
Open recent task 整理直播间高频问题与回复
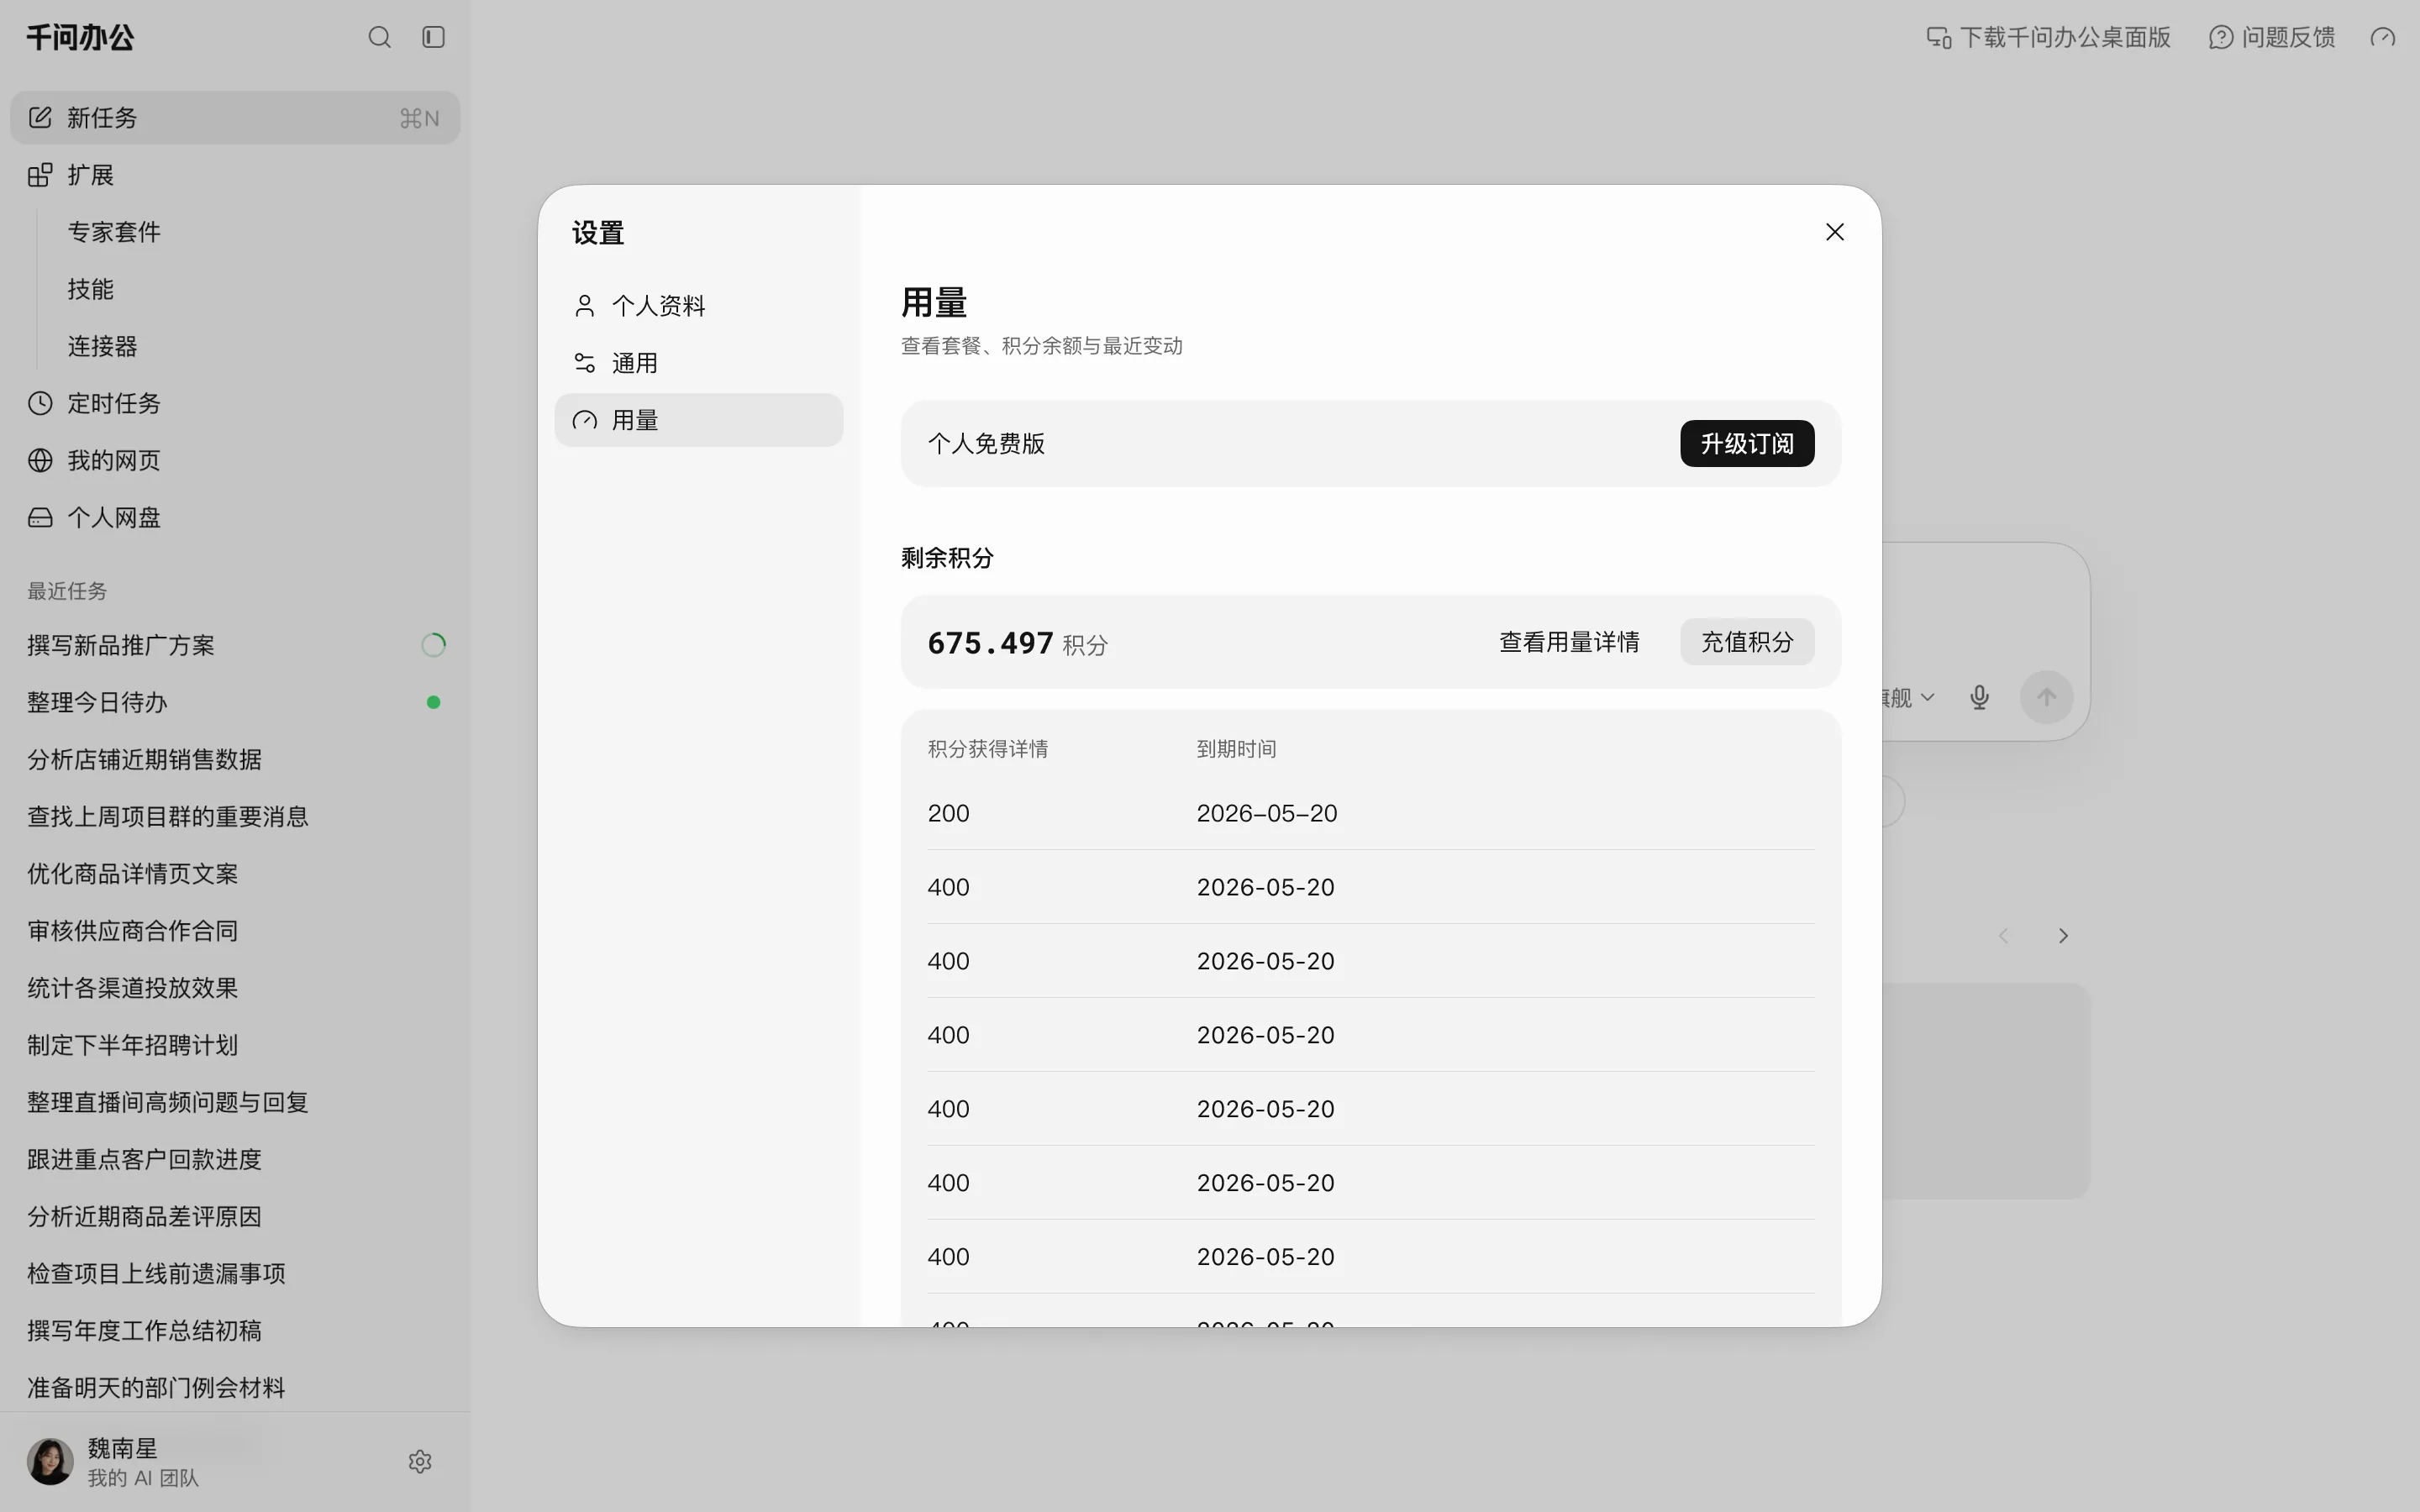pos(168,1101)
